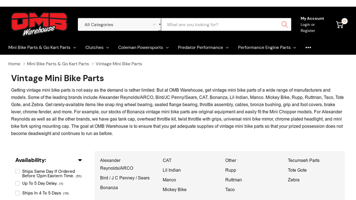Viewport: 356px width, 200px height.
Task: Click the magnifying glass search icon
Action: click(x=284, y=24)
